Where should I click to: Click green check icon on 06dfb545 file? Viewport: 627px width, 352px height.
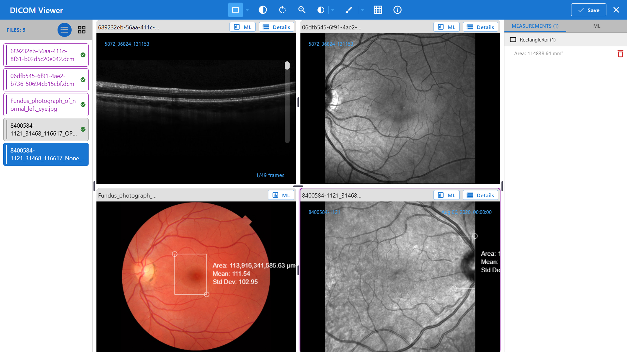[x=83, y=80]
